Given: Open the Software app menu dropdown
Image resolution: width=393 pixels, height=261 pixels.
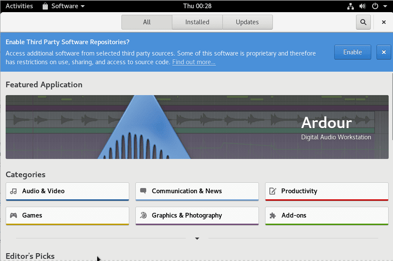Looking at the screenshot, I should point(64,6).
